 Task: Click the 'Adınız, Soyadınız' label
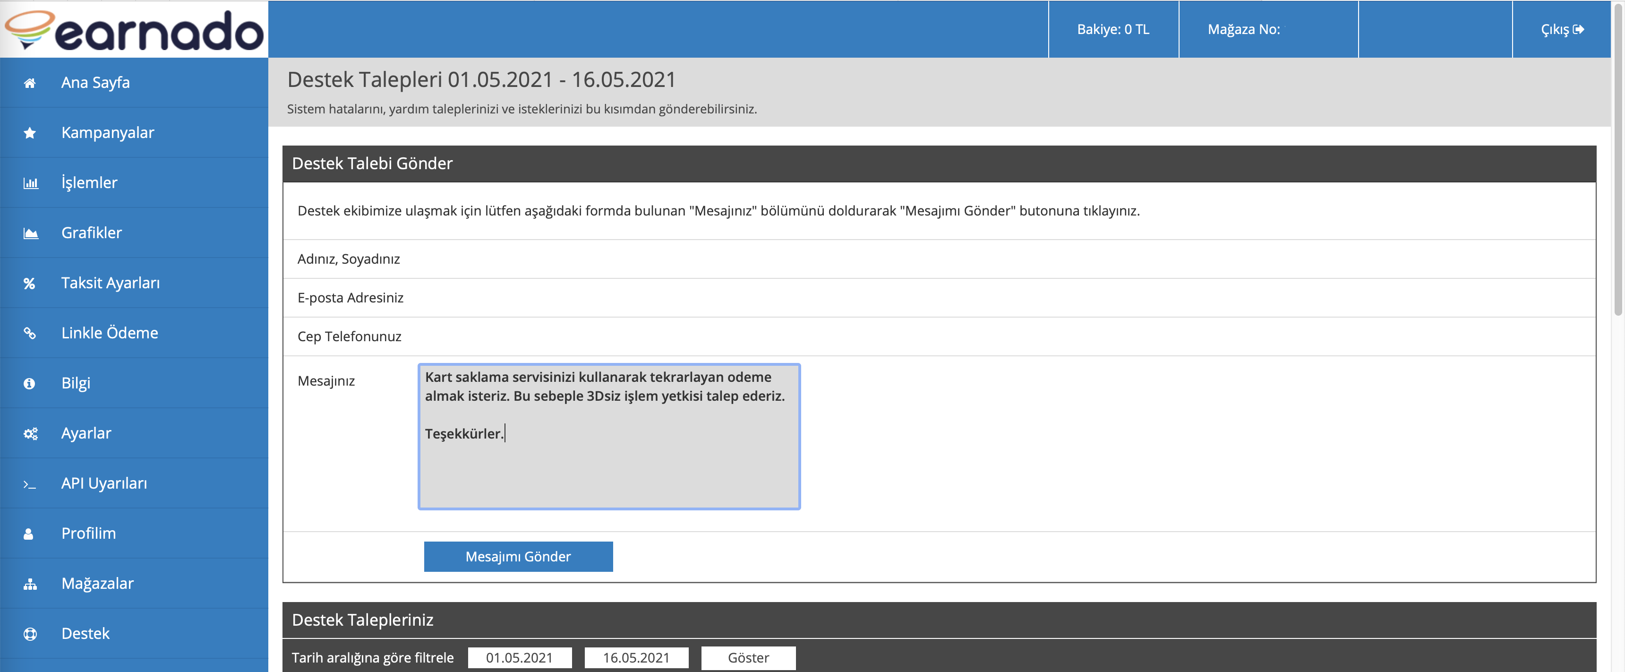coord(348,258)
